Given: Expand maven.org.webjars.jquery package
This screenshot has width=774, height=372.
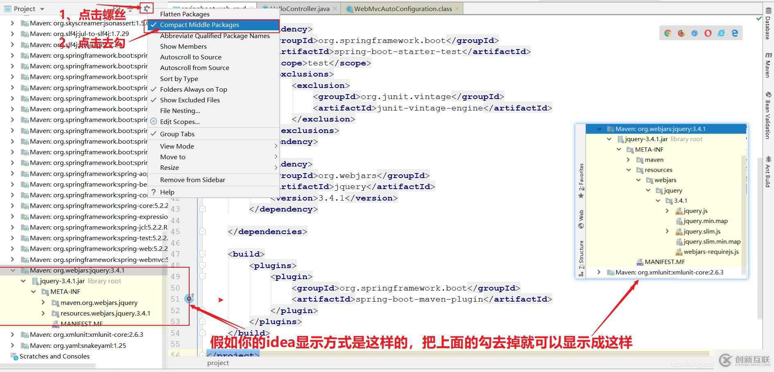Looking at the screenshot, I should (43, 303).
